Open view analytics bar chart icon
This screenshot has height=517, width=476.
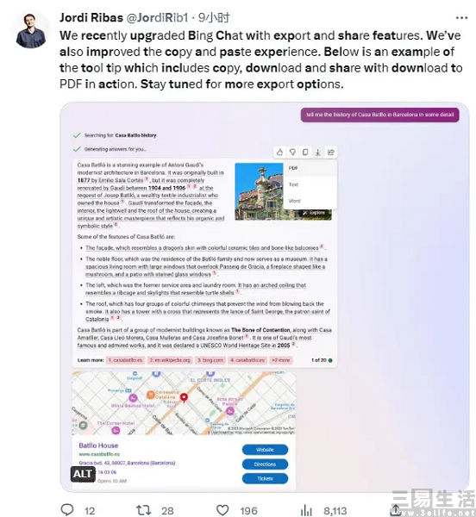coord(306,510)
